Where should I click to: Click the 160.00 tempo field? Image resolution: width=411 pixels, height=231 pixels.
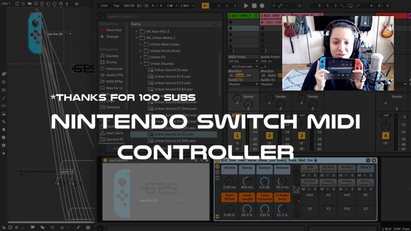click(x=129, y=5)
